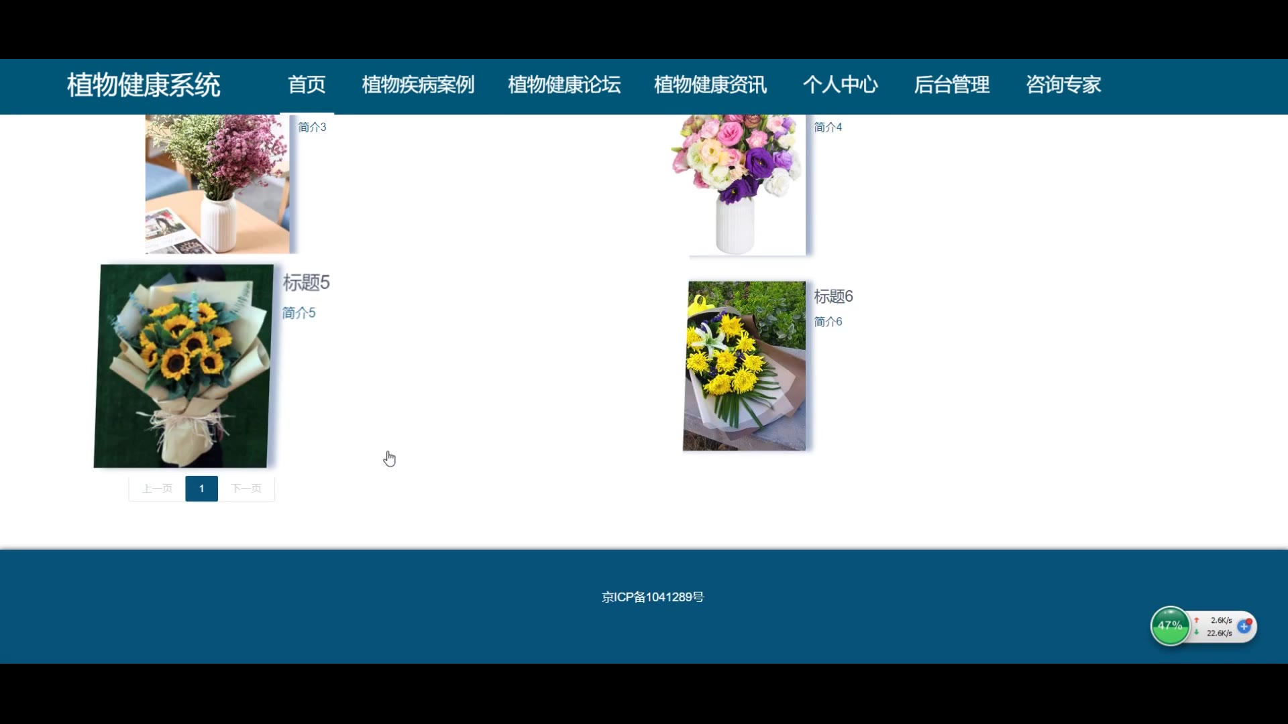Select page 1 in pagination
This screenshot has height=724, width=1288.
201,489
